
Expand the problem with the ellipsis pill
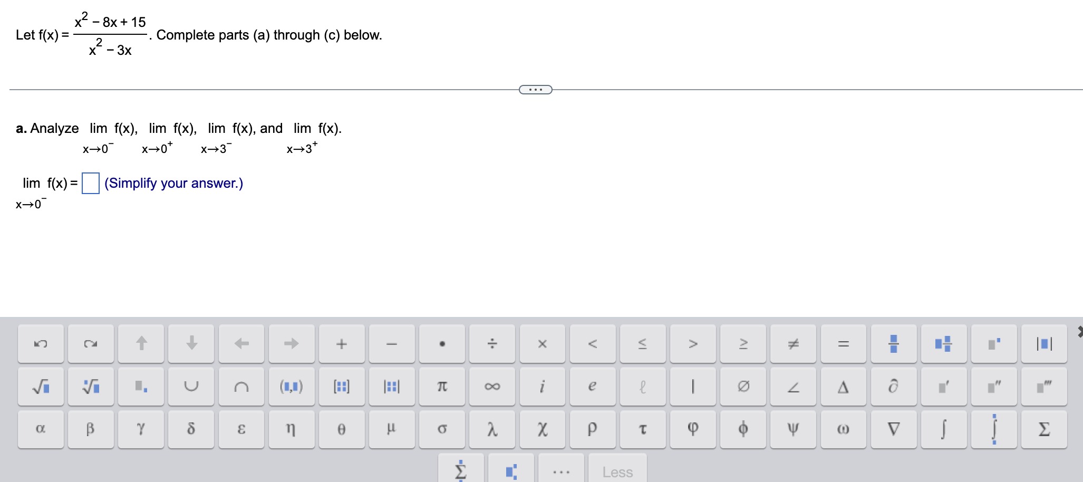(536, 90)
